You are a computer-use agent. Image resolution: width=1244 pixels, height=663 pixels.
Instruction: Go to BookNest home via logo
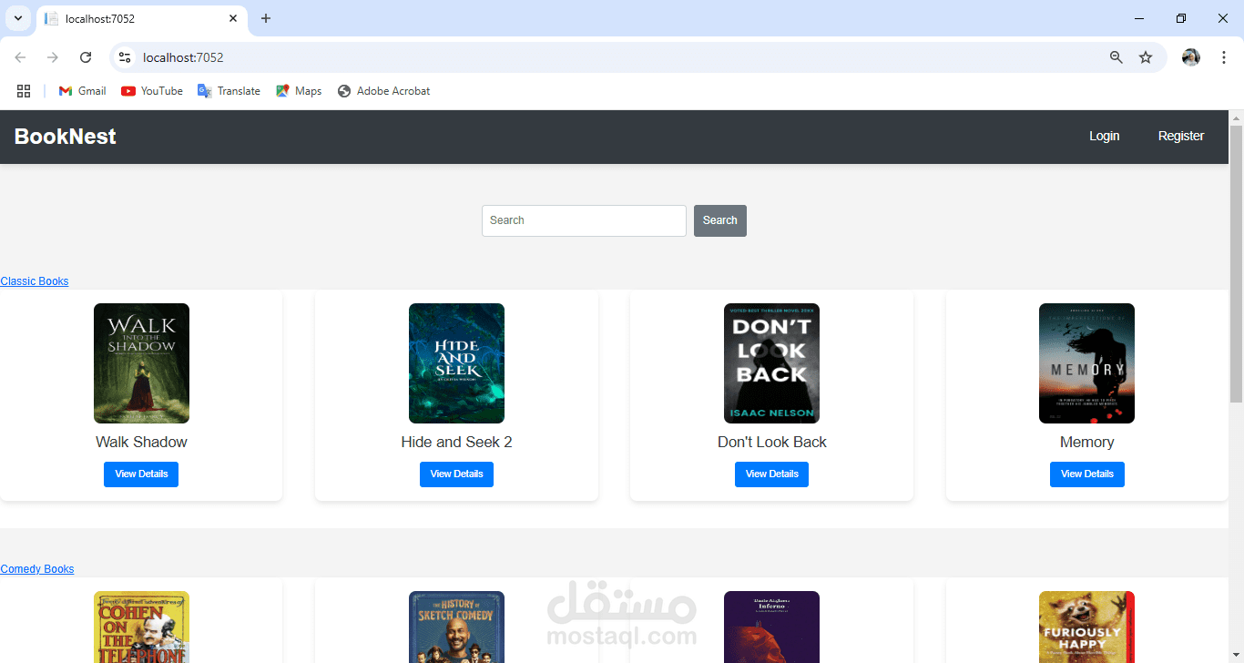coord(66,137)
